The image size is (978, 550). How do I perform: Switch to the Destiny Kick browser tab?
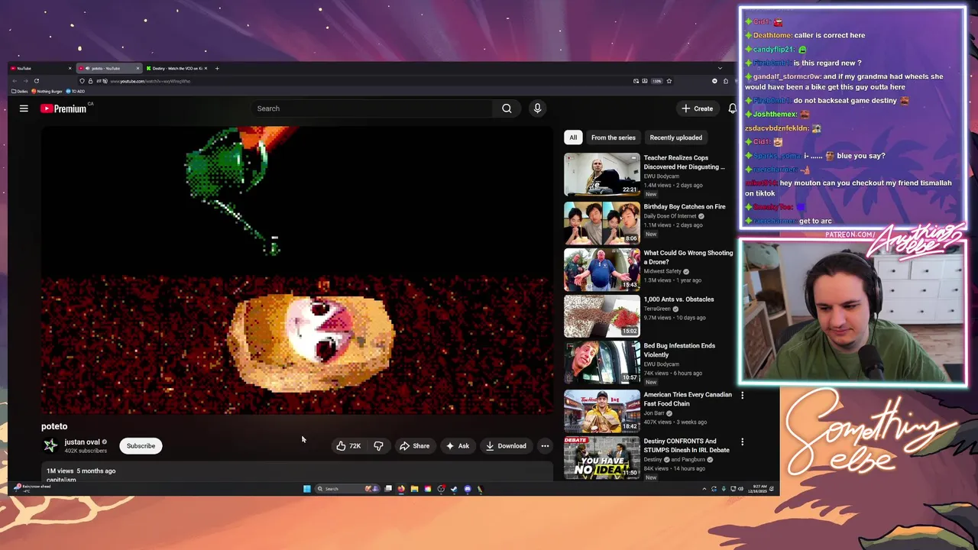[x=176, y=68]
